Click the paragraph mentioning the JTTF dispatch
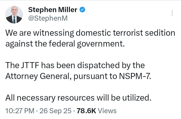 point(78,71)
